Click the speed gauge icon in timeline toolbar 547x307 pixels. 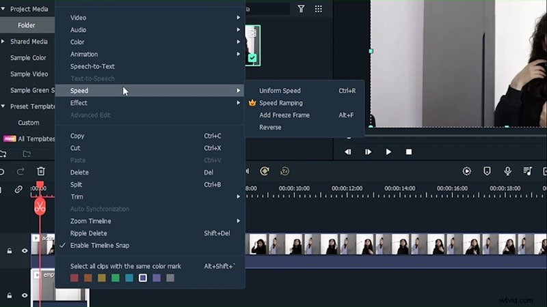tap(265, 171)
